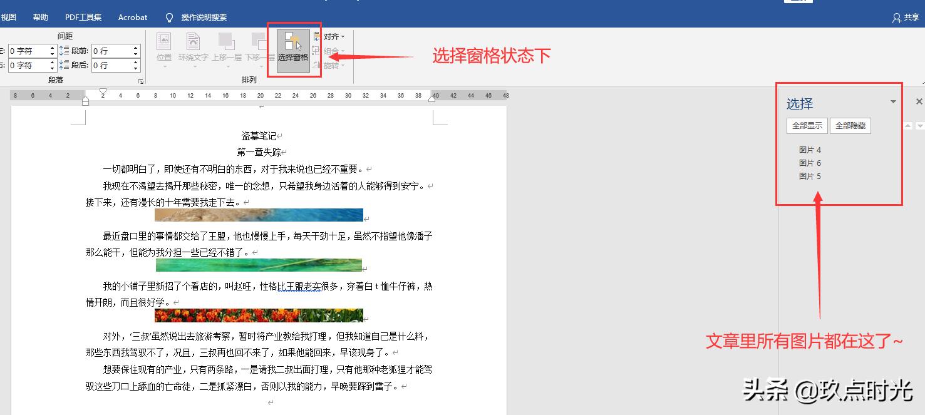The image size is (925, 415).
Task: Open the 选择窗格 (Selection Pane) tool
Action: (293, 50)
